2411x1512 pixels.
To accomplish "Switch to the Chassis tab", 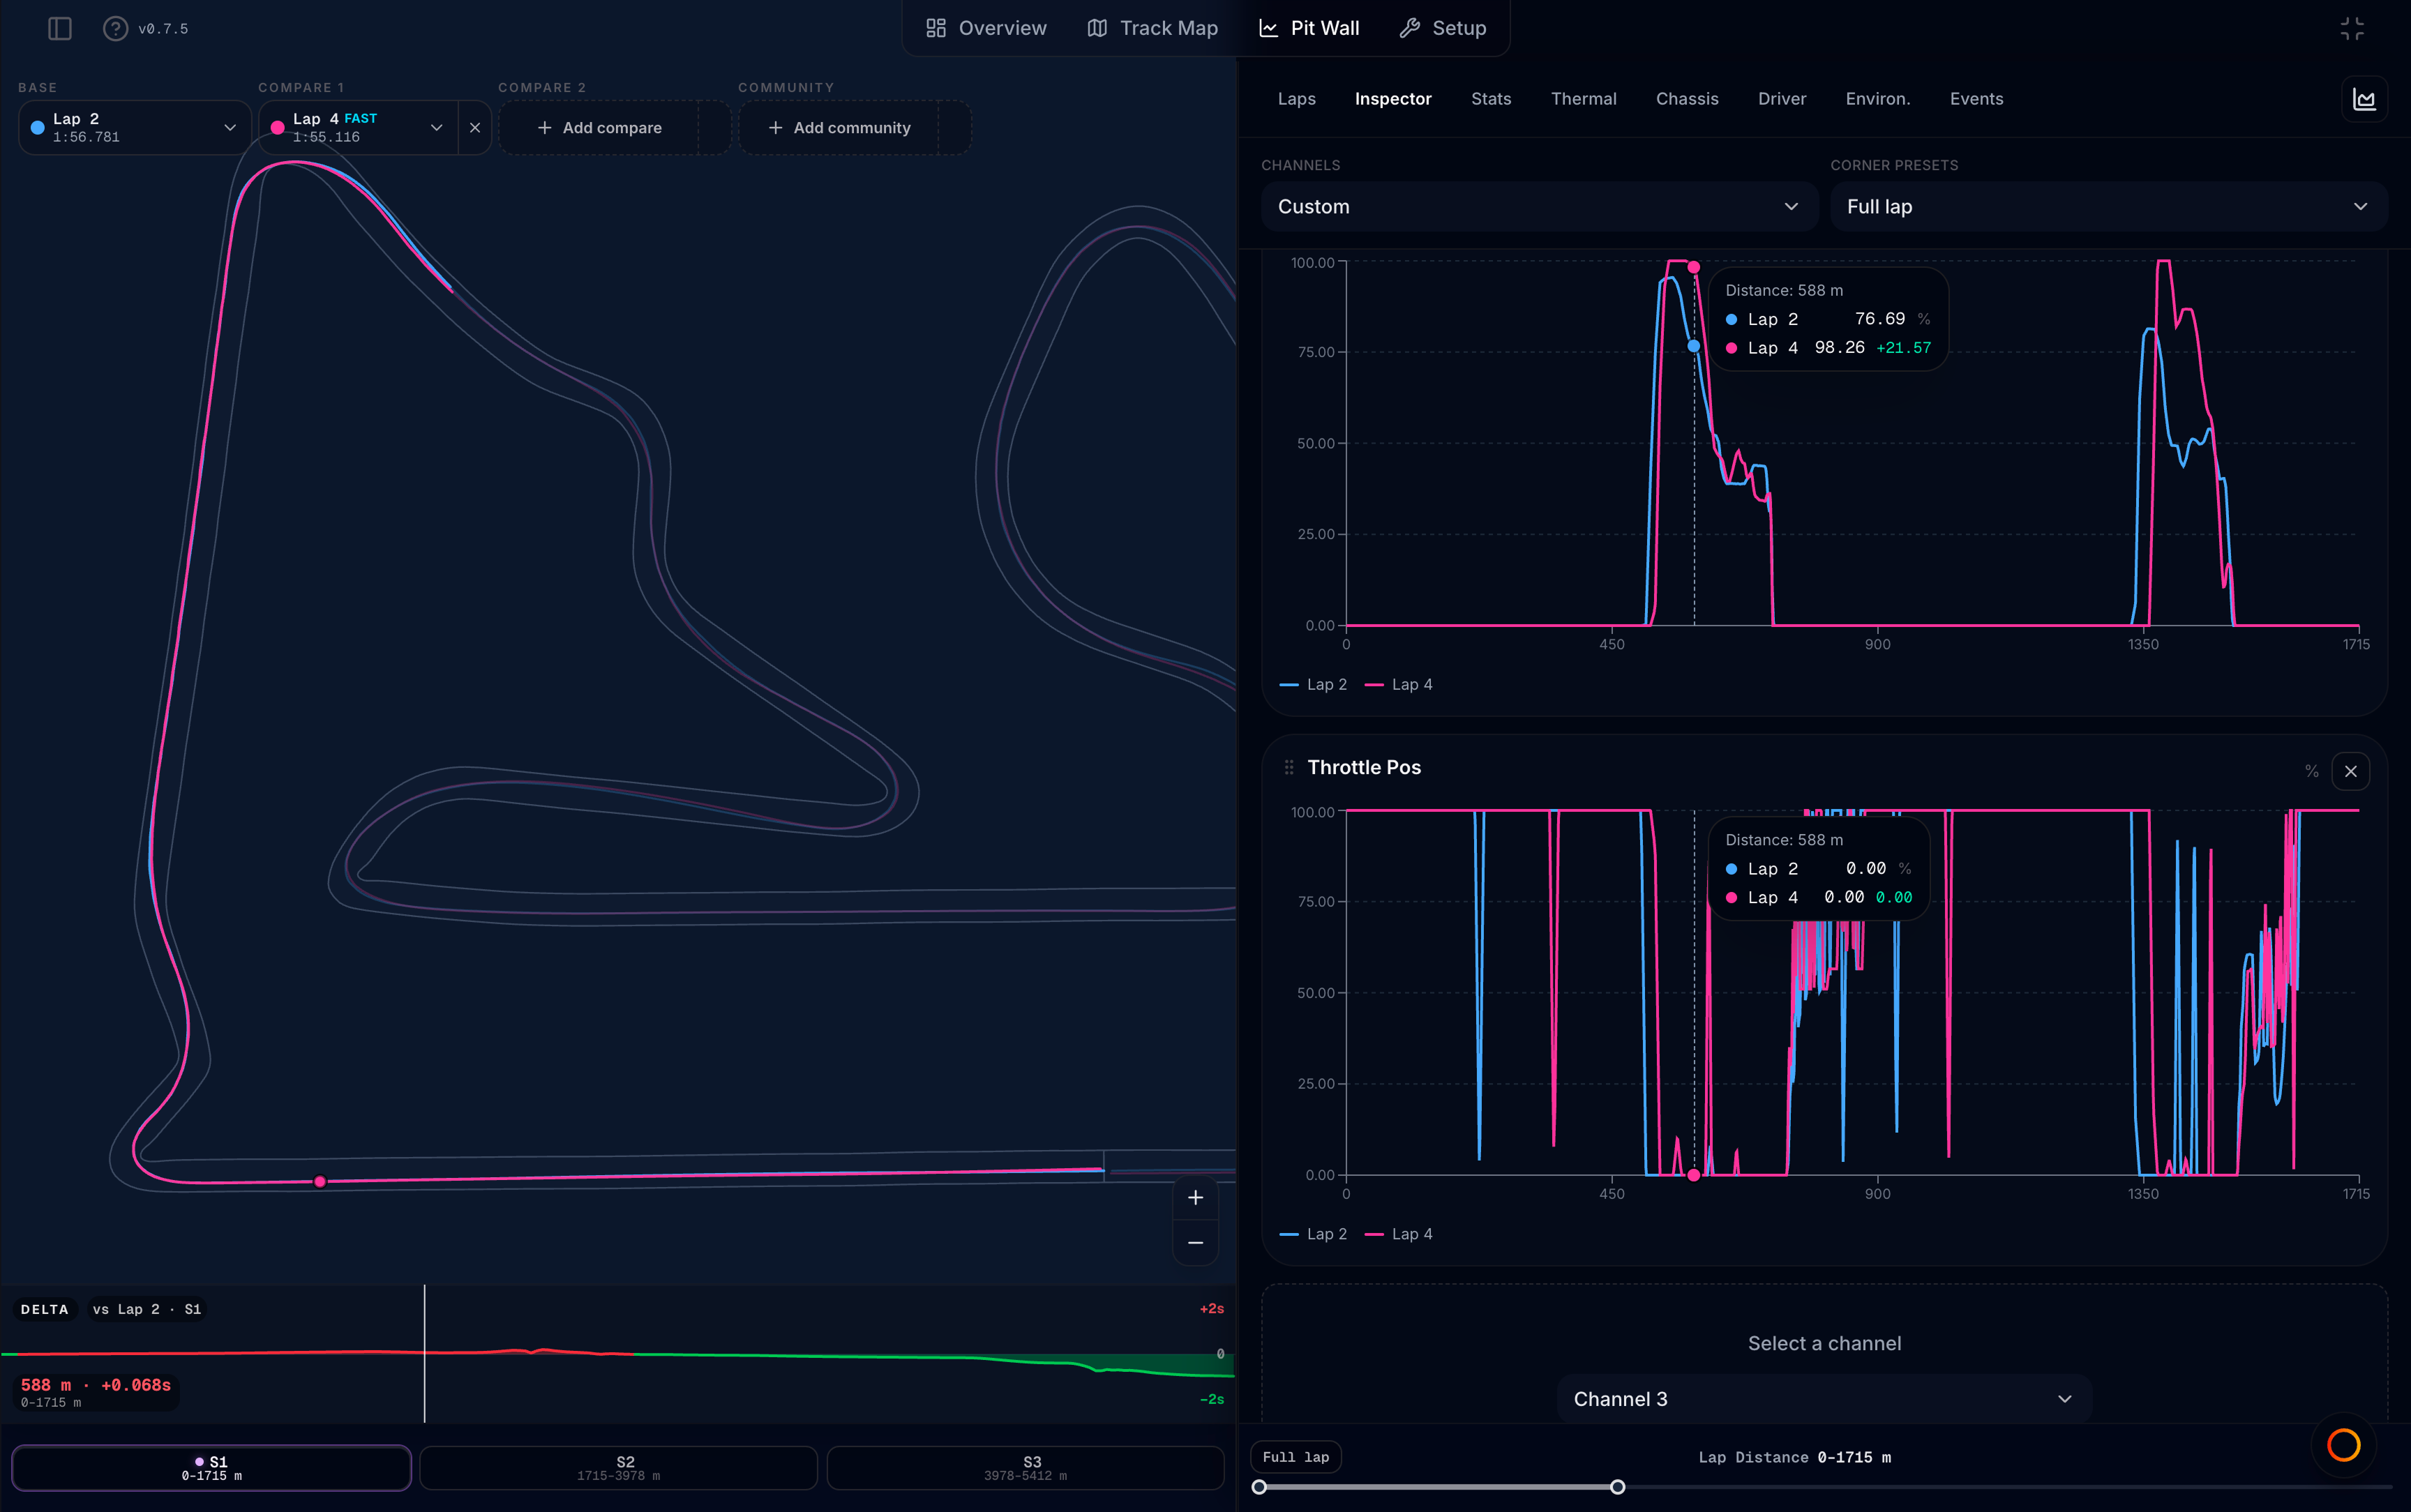I will 1687,99.
